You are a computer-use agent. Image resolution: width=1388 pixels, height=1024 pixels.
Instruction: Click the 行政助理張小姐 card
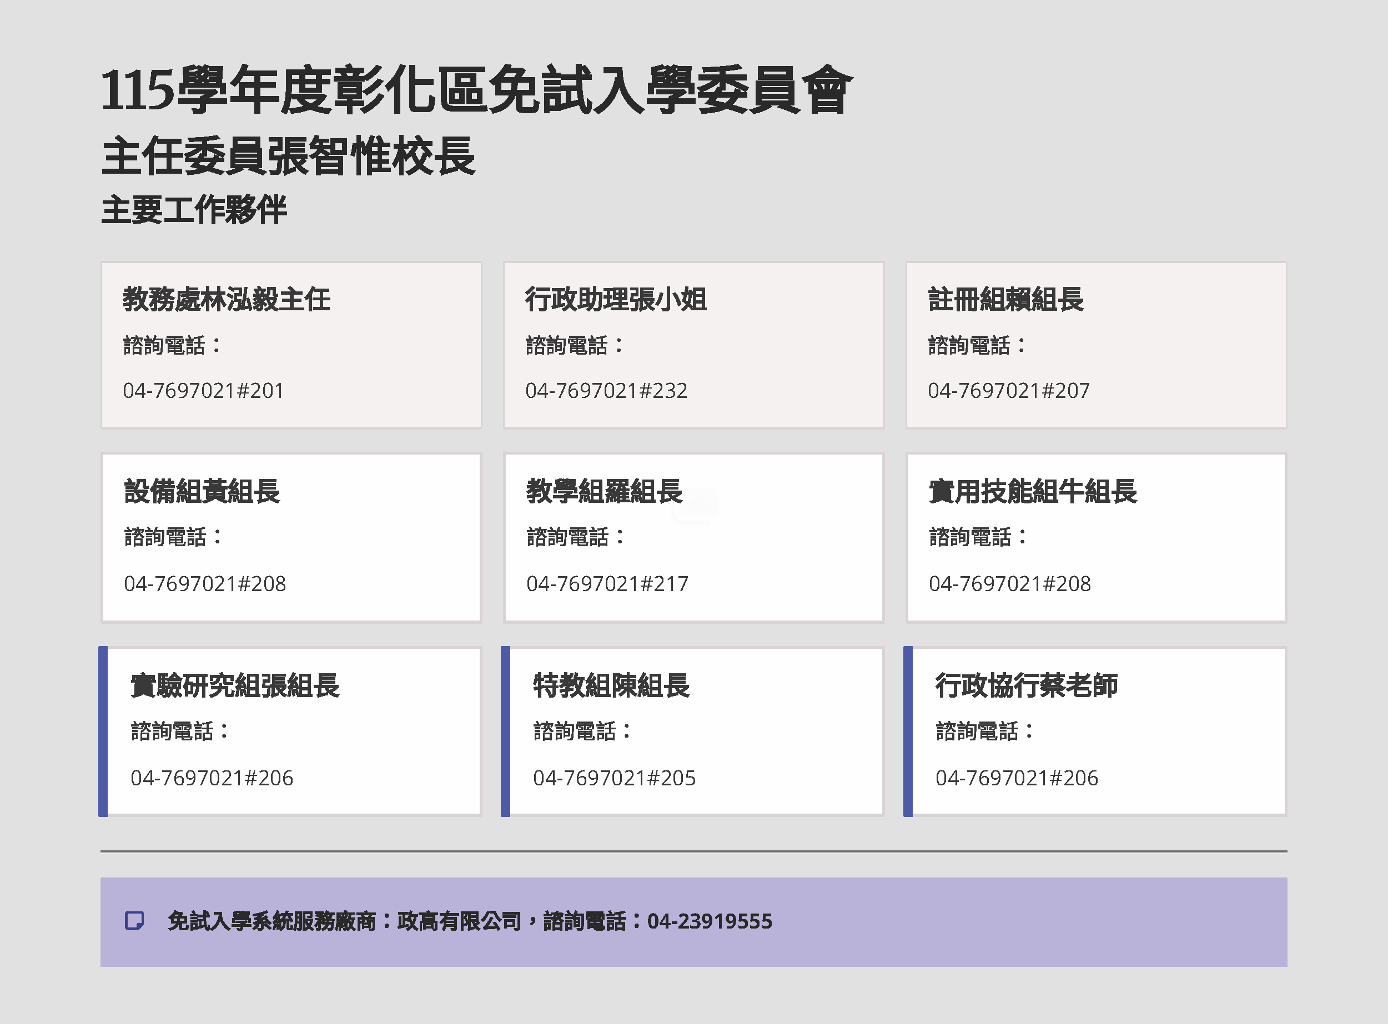pos(693,345)
